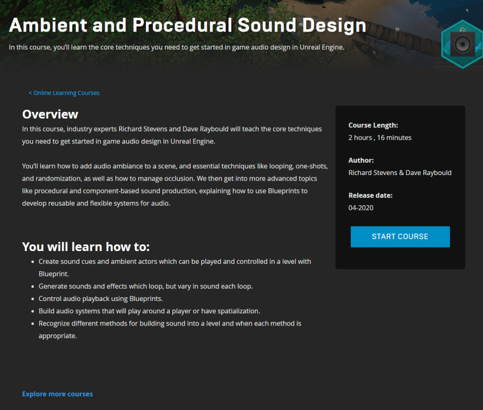Click the Course Length label
This screenshot has height=410, width=483.
coord(373,126)
